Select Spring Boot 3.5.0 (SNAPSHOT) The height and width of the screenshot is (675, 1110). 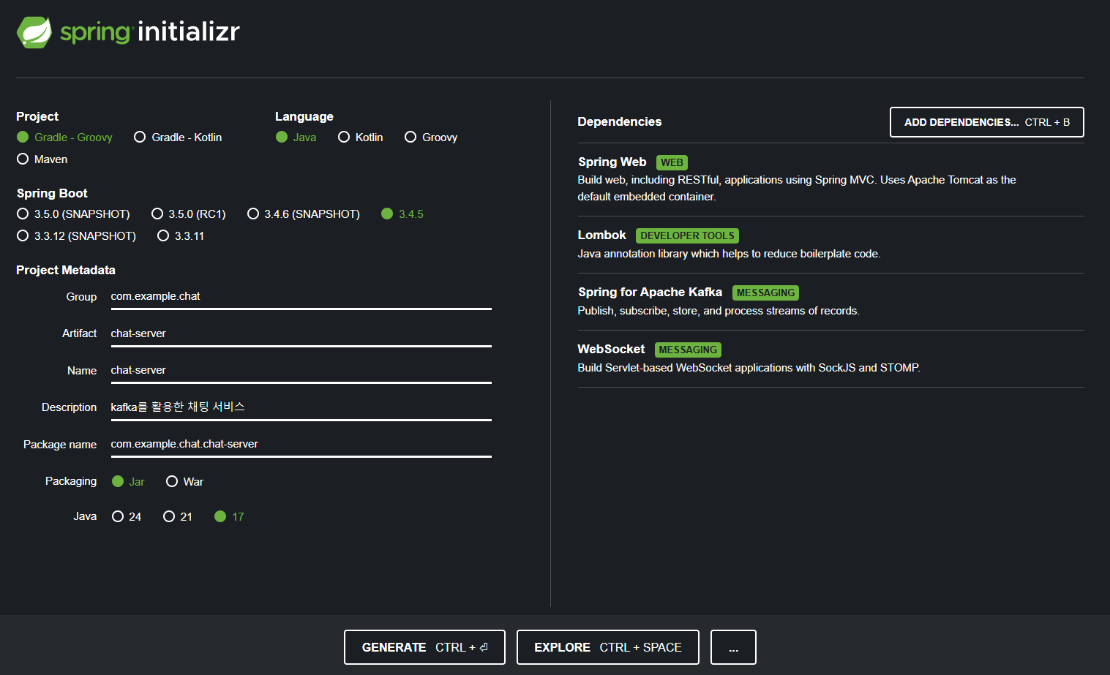(x=73, y=214)
